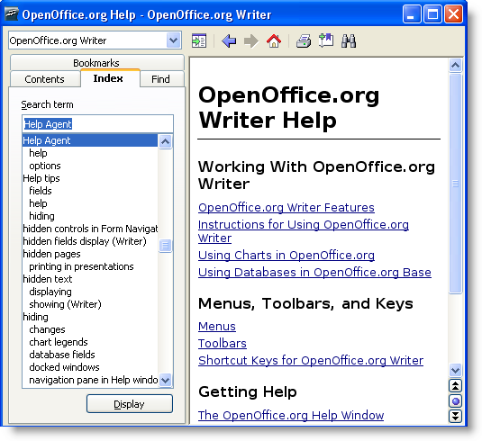Open the OpenOffice.org Writer Features link

pos(286,208)
